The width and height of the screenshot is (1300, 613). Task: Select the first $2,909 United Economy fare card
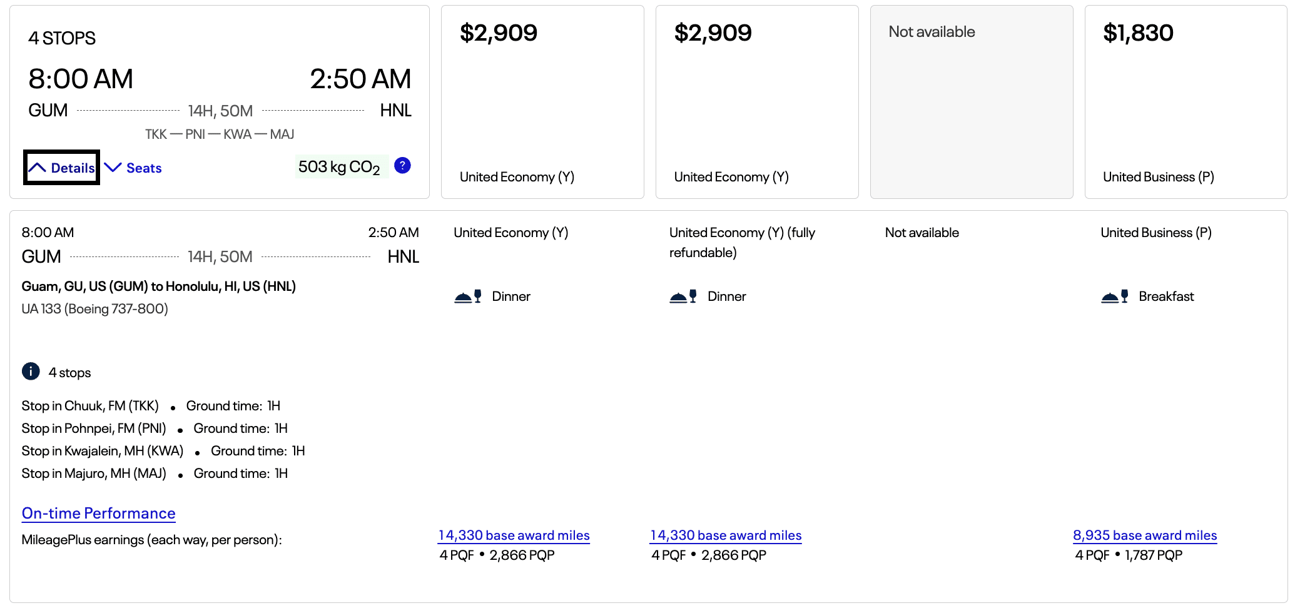click(x=542, y=102)
